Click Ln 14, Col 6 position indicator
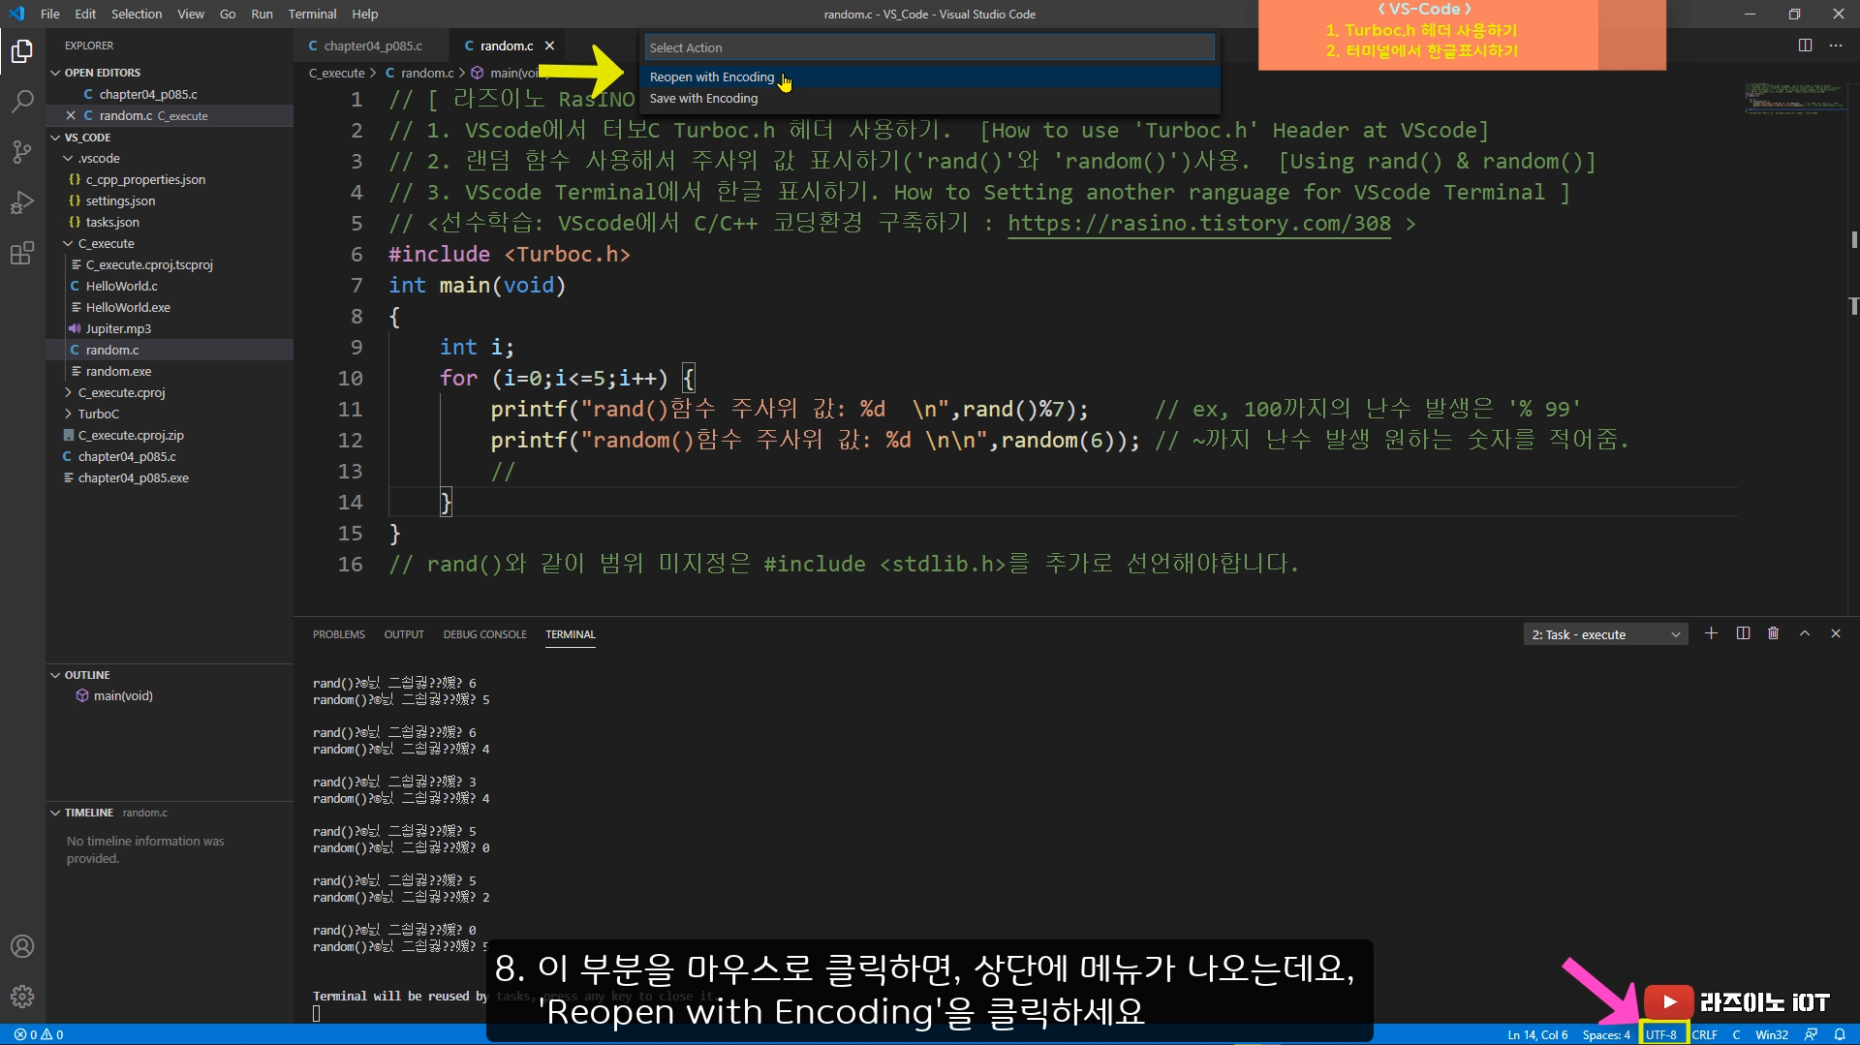Screen dimensions: 1860x1045 point(1537,1034)
